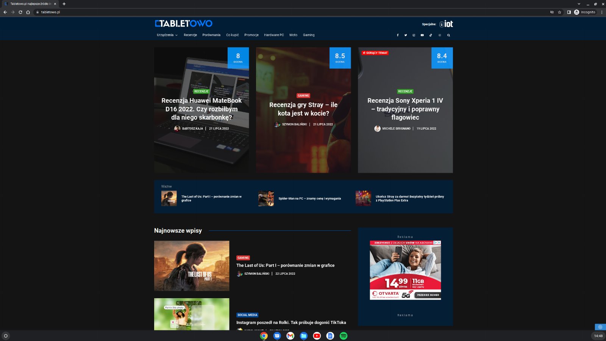Open Chrome from the shelf
This screenshot has height=341, width=606.
(x=264, y=336)
